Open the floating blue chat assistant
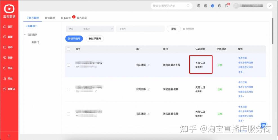278x140 pixels. pos(264,125)
